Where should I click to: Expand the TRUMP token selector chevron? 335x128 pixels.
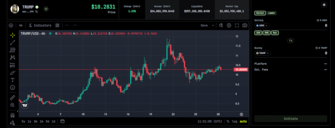coord(46,9)
